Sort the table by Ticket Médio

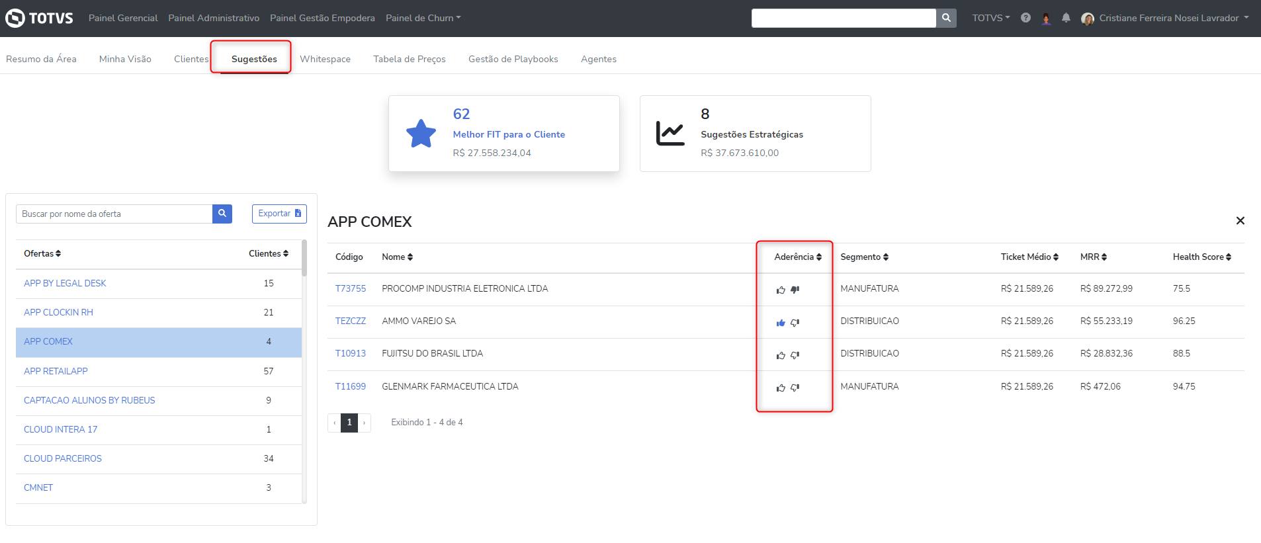point(1029,257)
